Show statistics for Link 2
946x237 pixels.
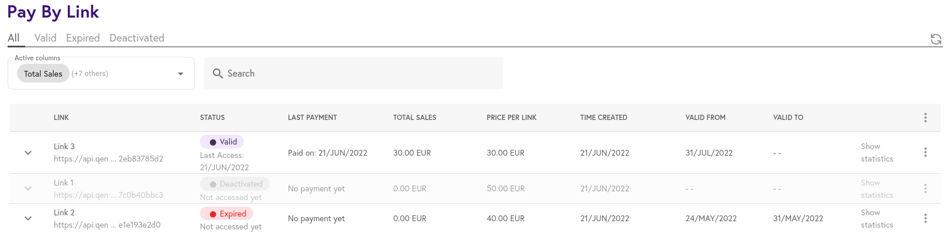pyautogui.click(x=877, y=218)
